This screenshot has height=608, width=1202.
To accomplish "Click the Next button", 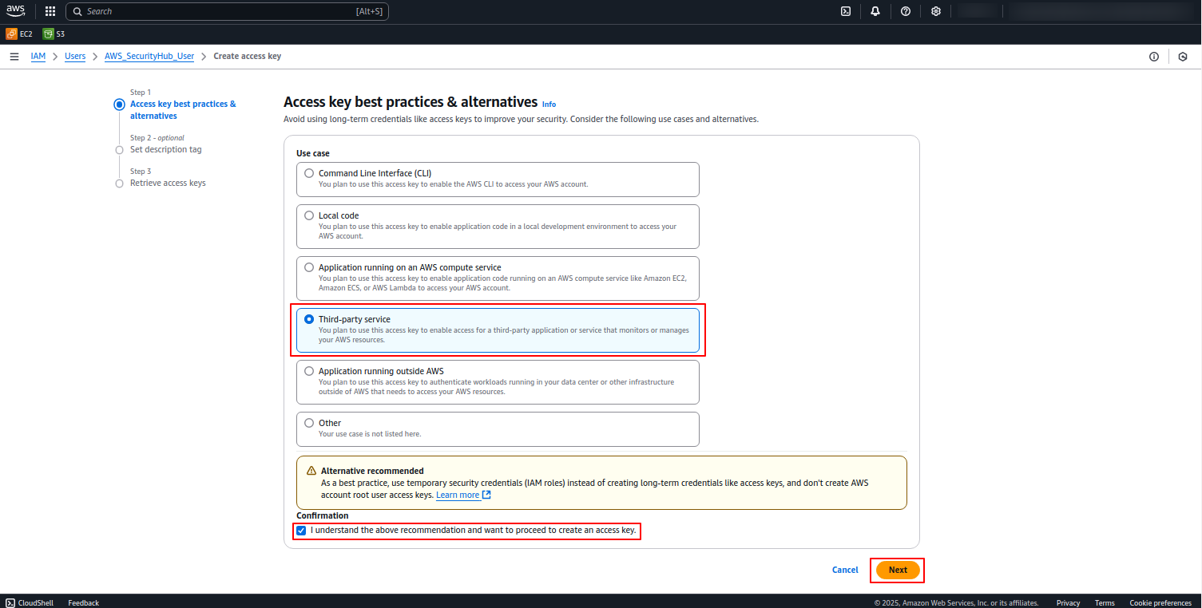I will [898, 570].
